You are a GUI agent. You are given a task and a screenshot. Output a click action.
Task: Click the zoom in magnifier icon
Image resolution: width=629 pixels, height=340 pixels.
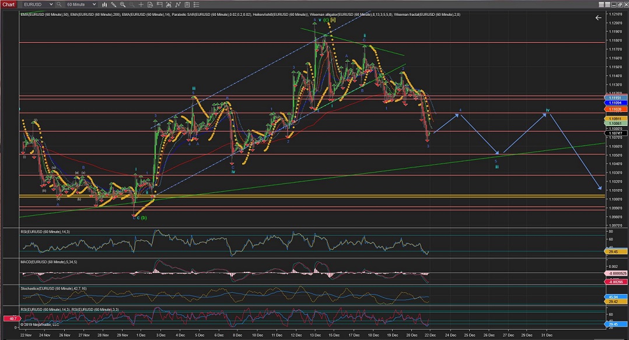click(x=123, y=5)
